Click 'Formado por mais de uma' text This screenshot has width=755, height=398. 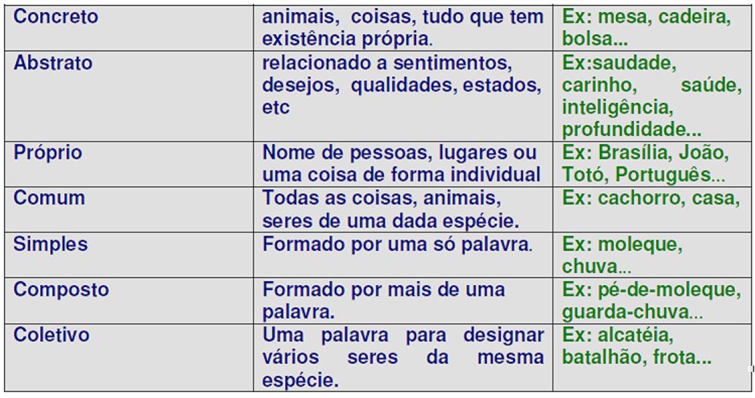click(x=384, y=289)
